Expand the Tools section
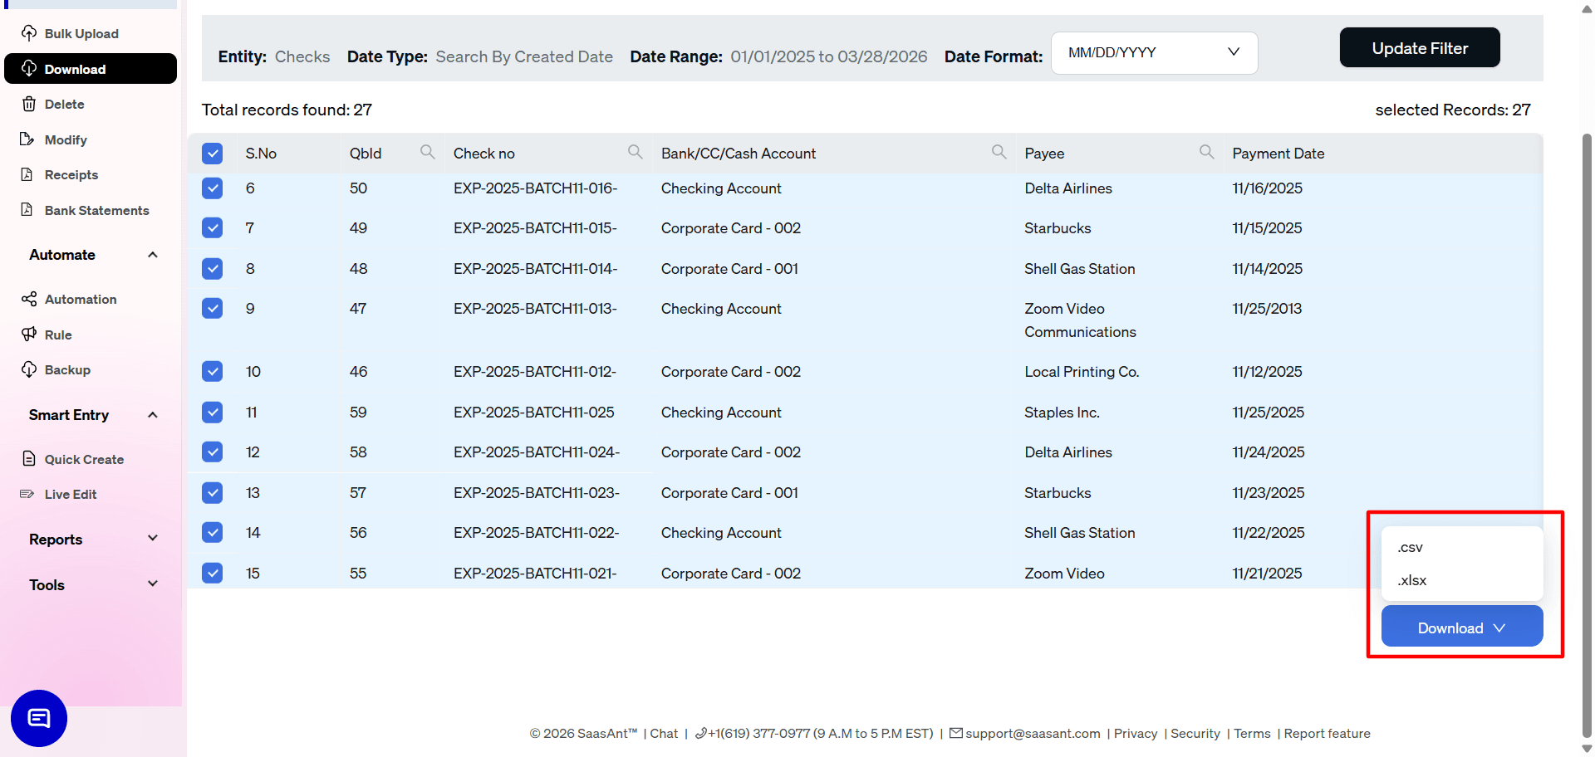 point(153,584)
